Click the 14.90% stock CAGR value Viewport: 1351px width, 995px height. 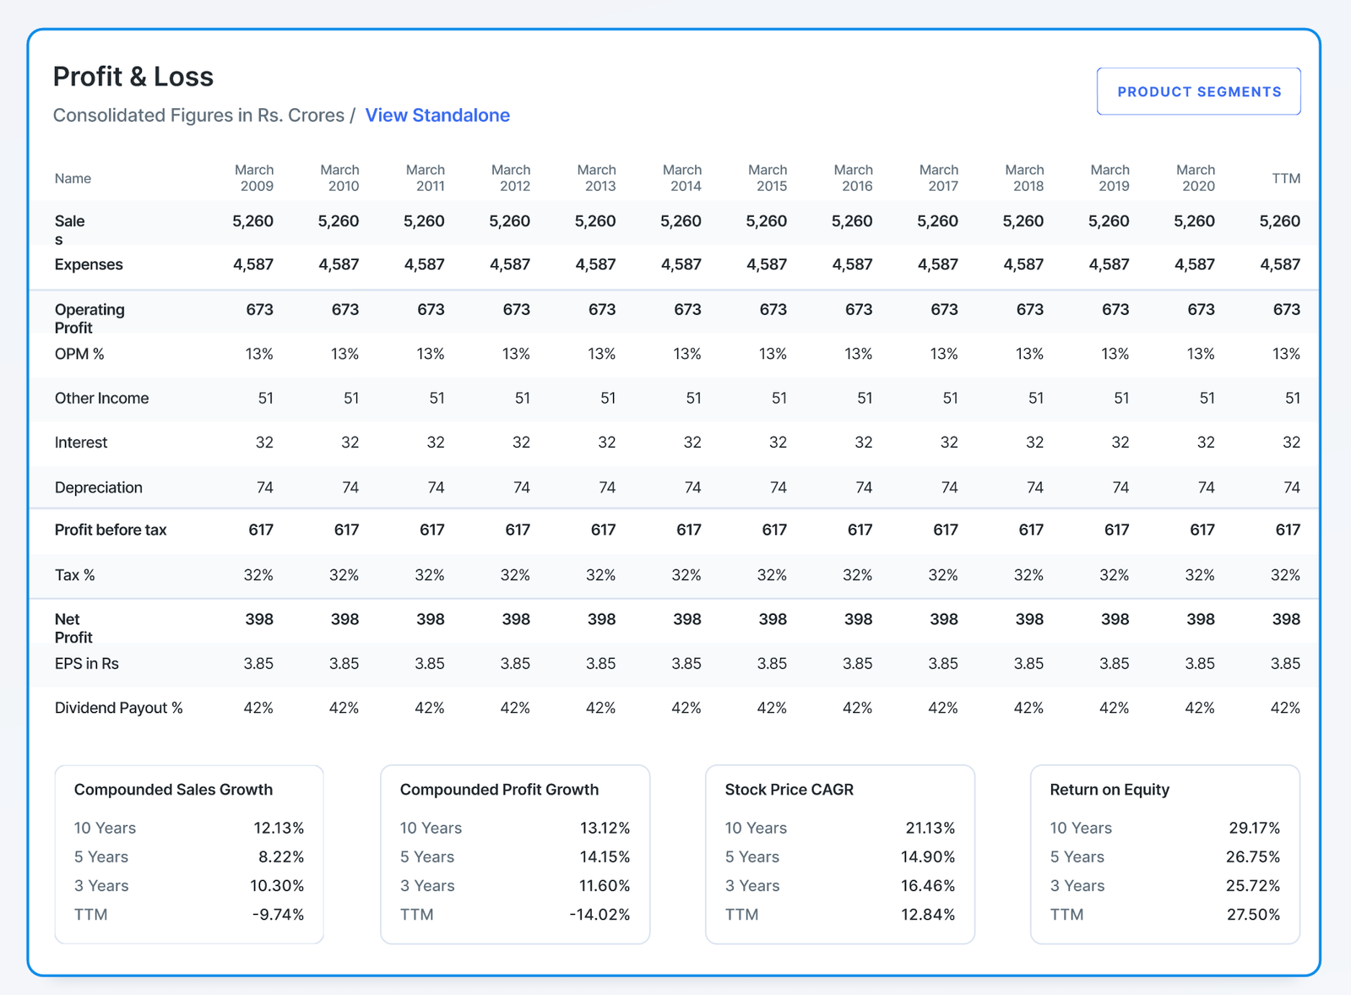pyautogui.click(x=928, y=856)
